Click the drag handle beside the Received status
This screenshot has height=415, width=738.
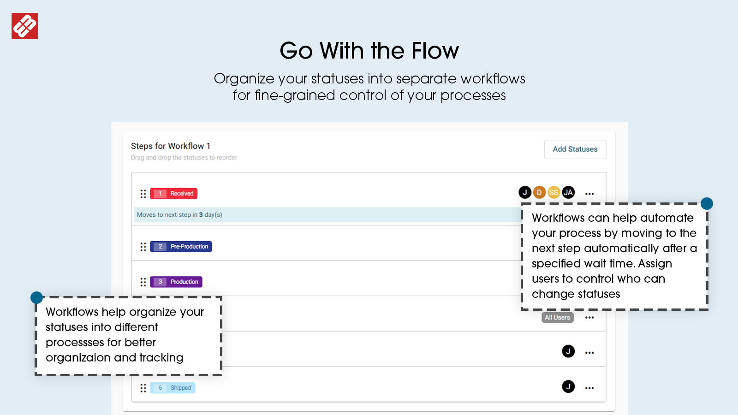[x=143, y=194]
